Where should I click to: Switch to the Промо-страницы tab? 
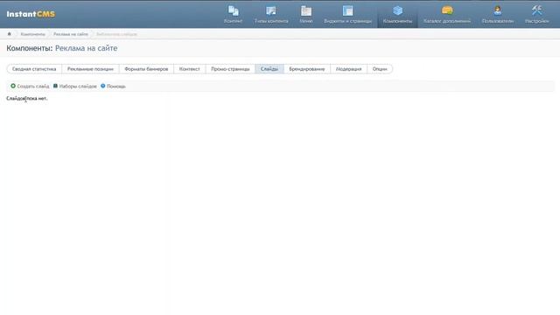pyautogui.click(x=230, y=69)
